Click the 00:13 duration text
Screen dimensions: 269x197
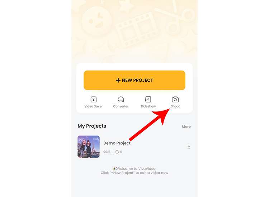click(x=107, y=152)
